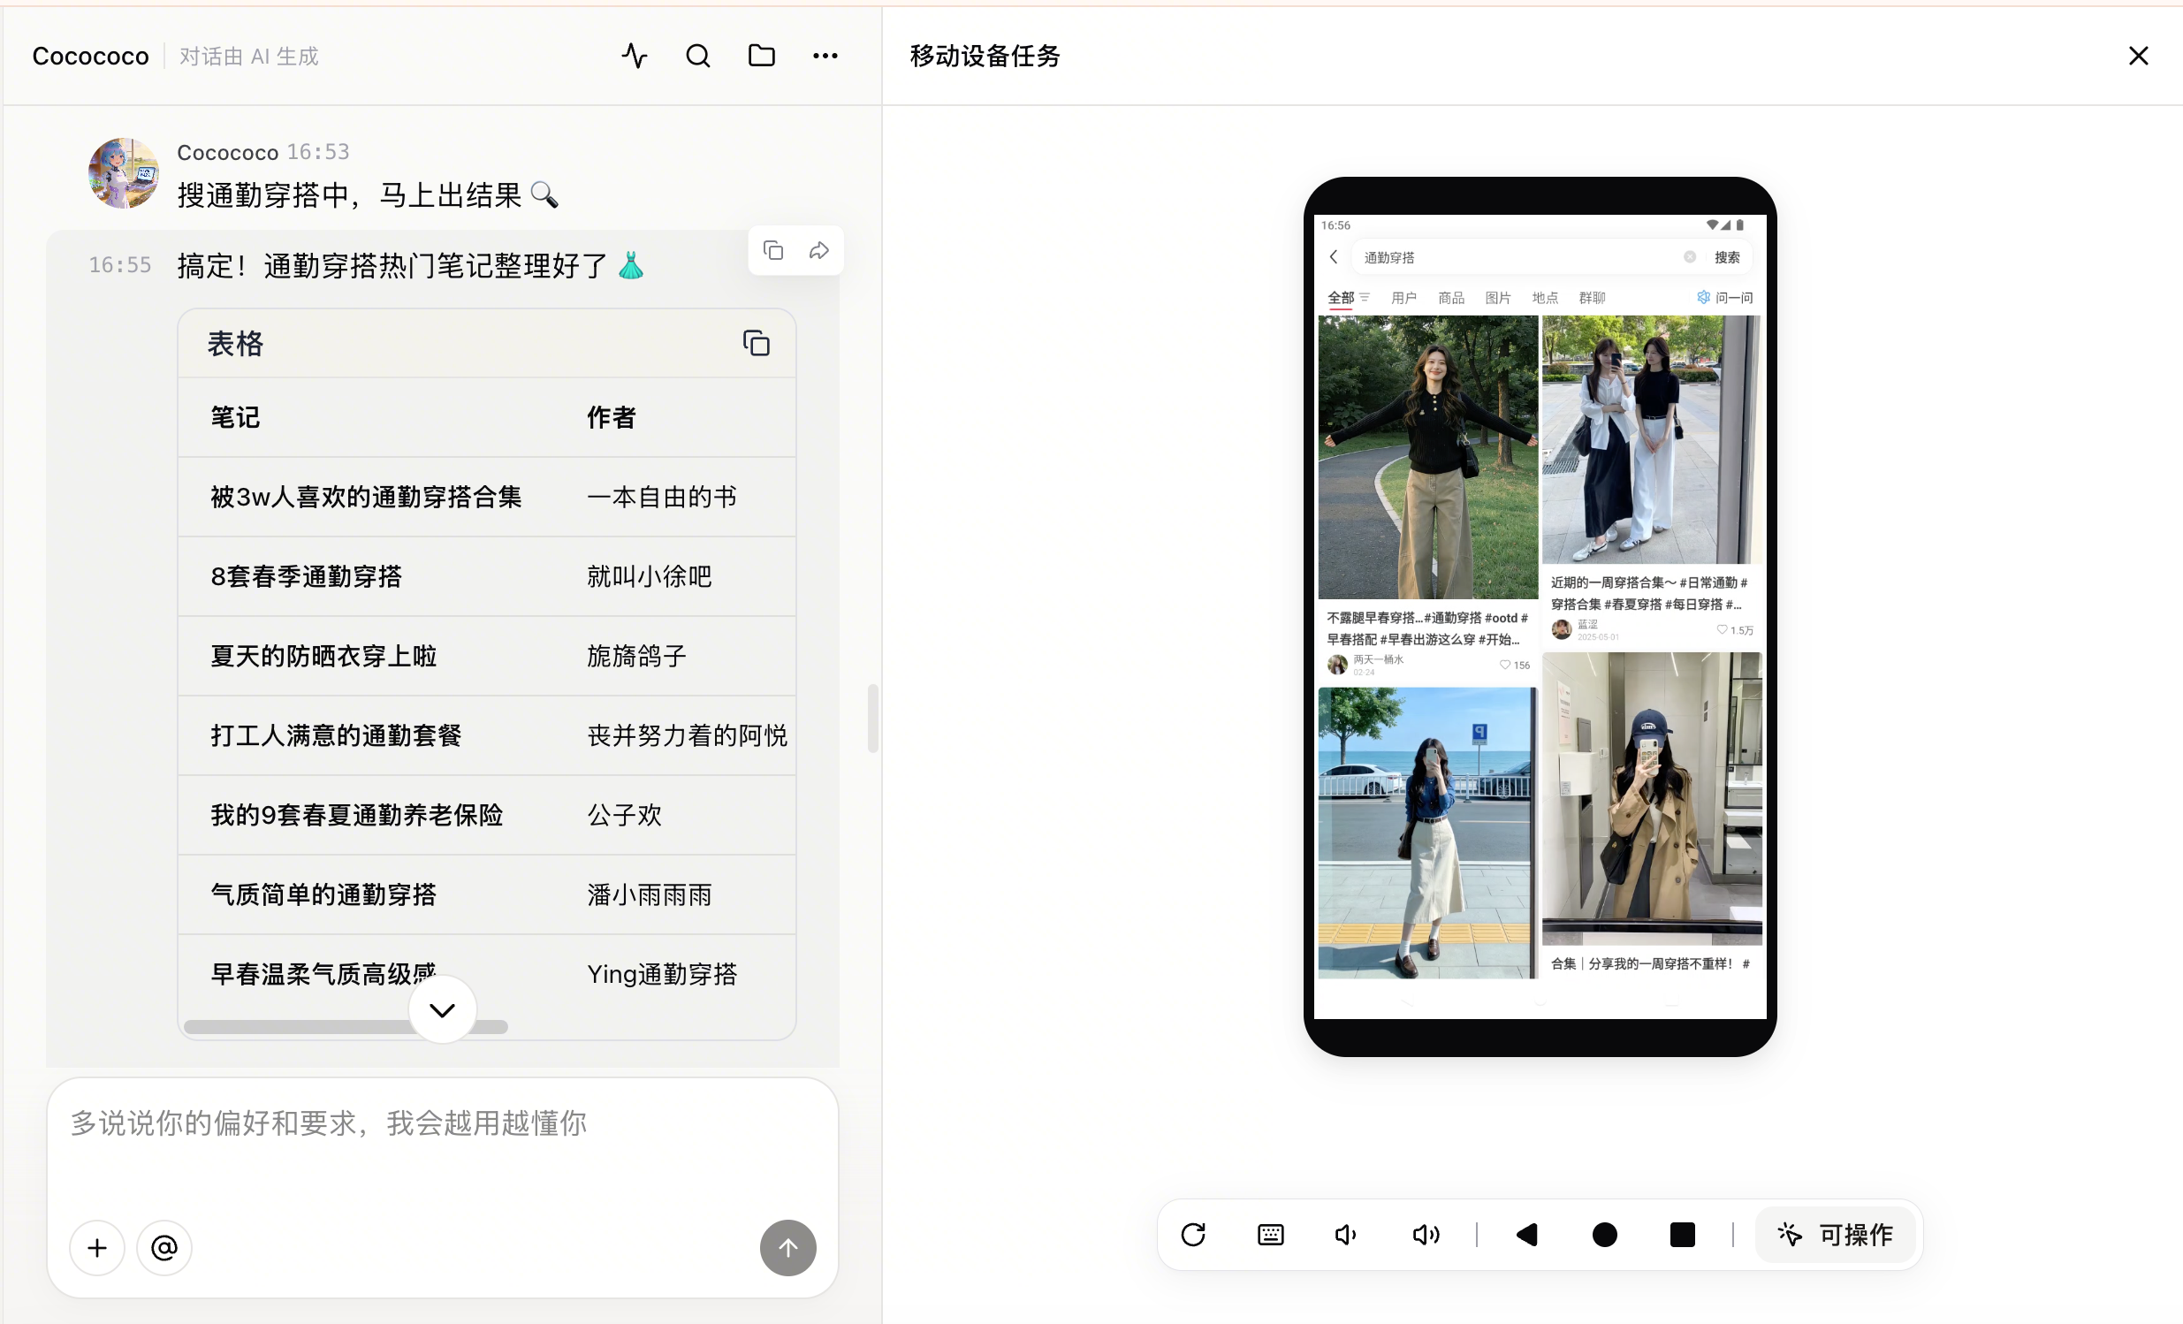Screen dimensions: 2183x1324
Task: Select the 商品 tab on phone
Action: tap(1451, 298)
